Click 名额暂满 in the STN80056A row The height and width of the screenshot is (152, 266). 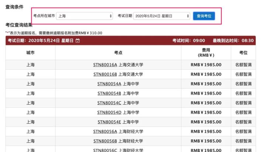pyautogui.click(x=243, y=131)
